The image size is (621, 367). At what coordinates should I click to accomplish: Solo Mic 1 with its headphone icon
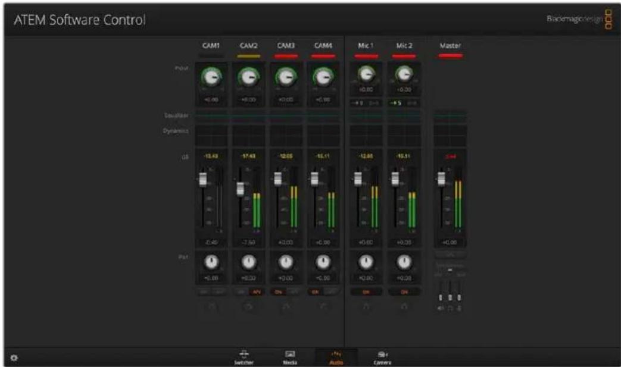(366, 306)
